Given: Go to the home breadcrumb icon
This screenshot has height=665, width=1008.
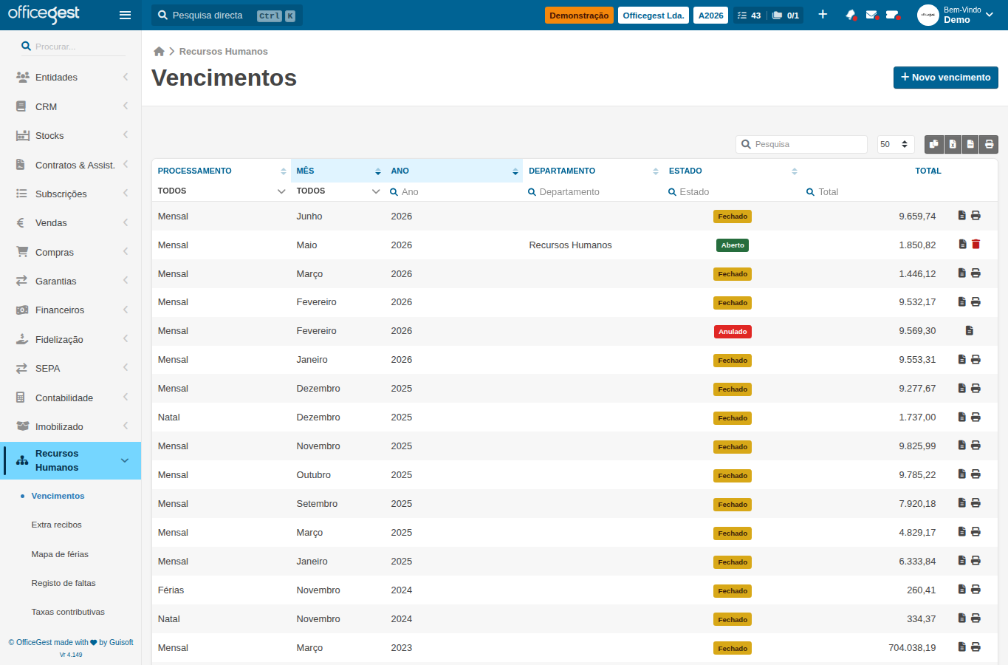Looking at the screenshot, I should point(159,51).
